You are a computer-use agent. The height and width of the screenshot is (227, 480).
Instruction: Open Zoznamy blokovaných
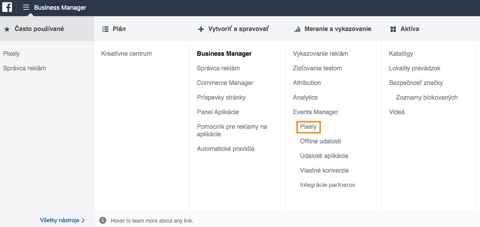(426, 98)
